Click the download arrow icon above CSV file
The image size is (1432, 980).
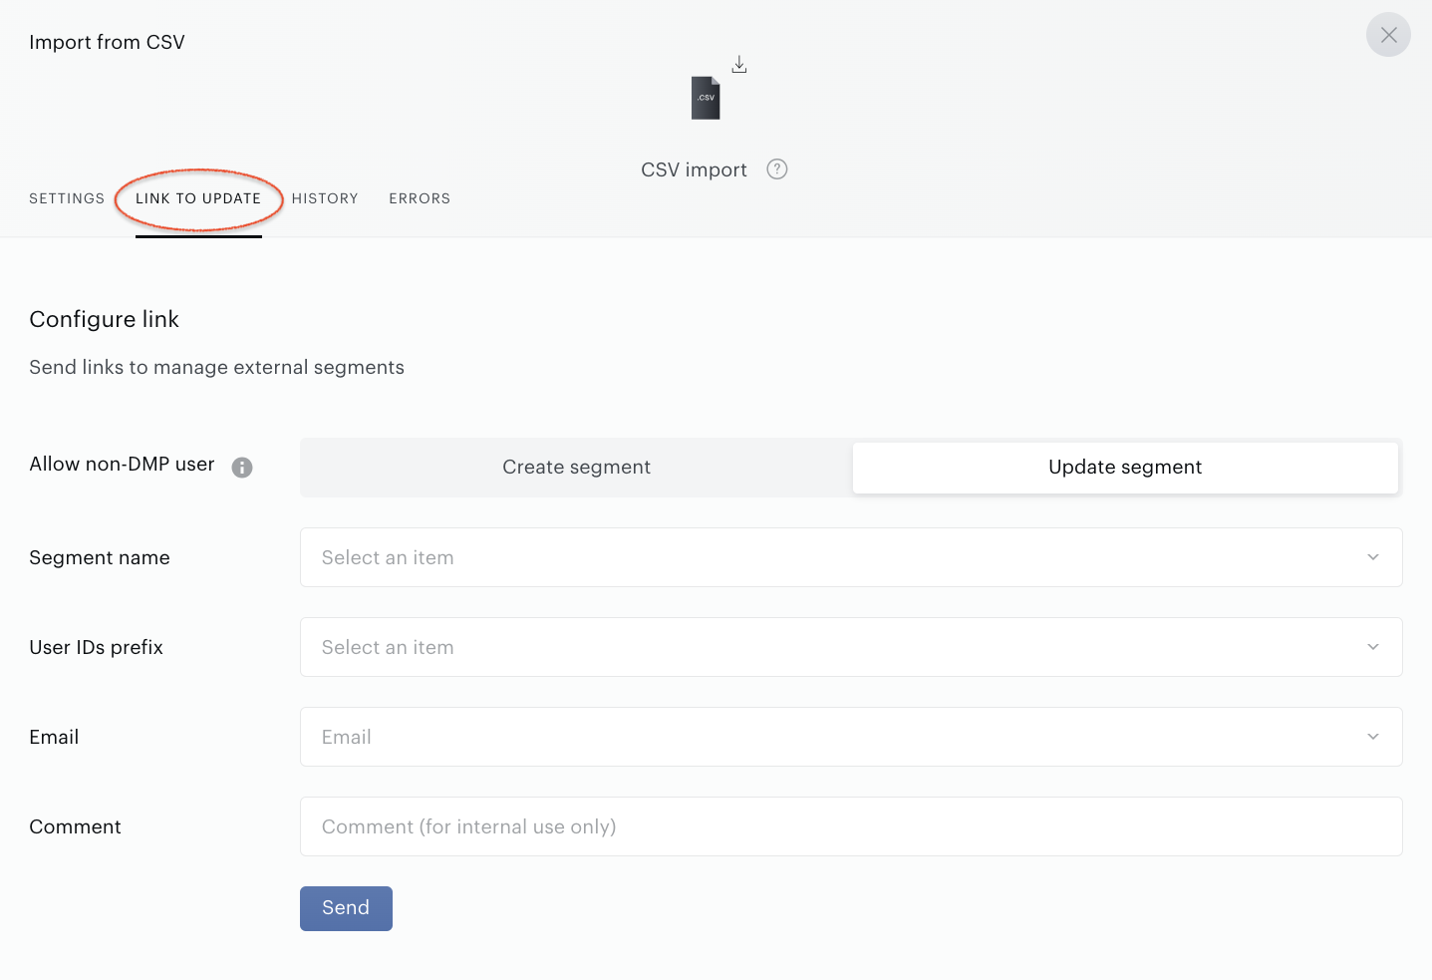[739, 65]
